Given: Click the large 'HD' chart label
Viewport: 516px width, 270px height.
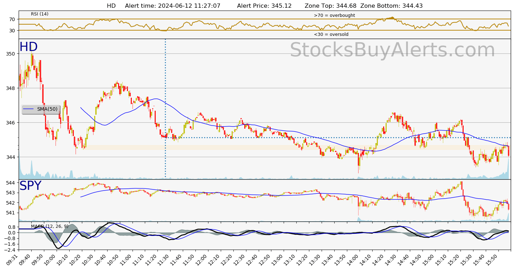Looking at the screenshot, I should [28, 47].
